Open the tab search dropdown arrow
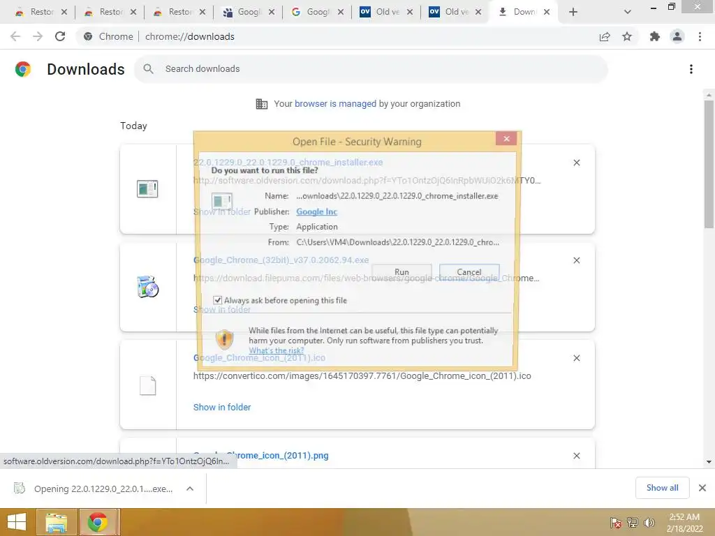The width and height of the screenshot is (715, 536). click(x=628, y=12)
